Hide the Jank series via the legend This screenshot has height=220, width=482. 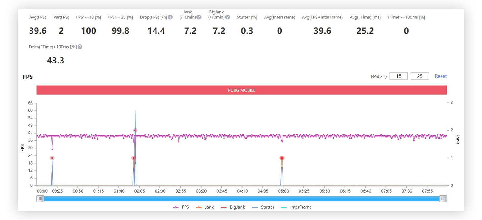[x=205, y=207]
